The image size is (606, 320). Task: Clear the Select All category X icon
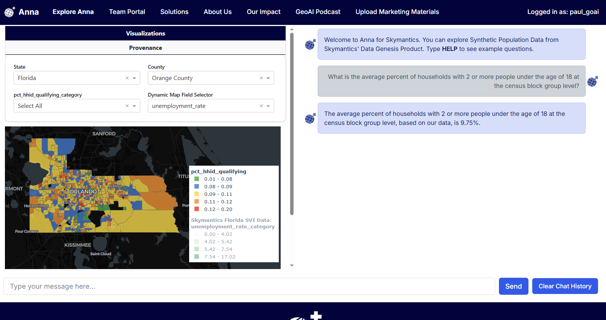click(x=127, y=106)
